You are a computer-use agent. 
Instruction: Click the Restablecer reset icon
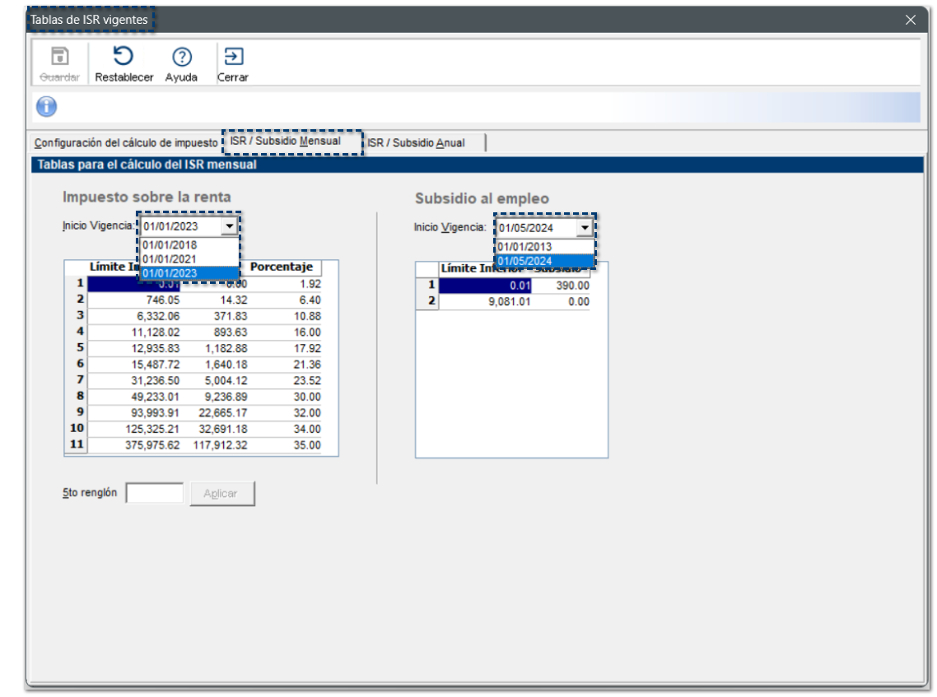tap(124, 57)
